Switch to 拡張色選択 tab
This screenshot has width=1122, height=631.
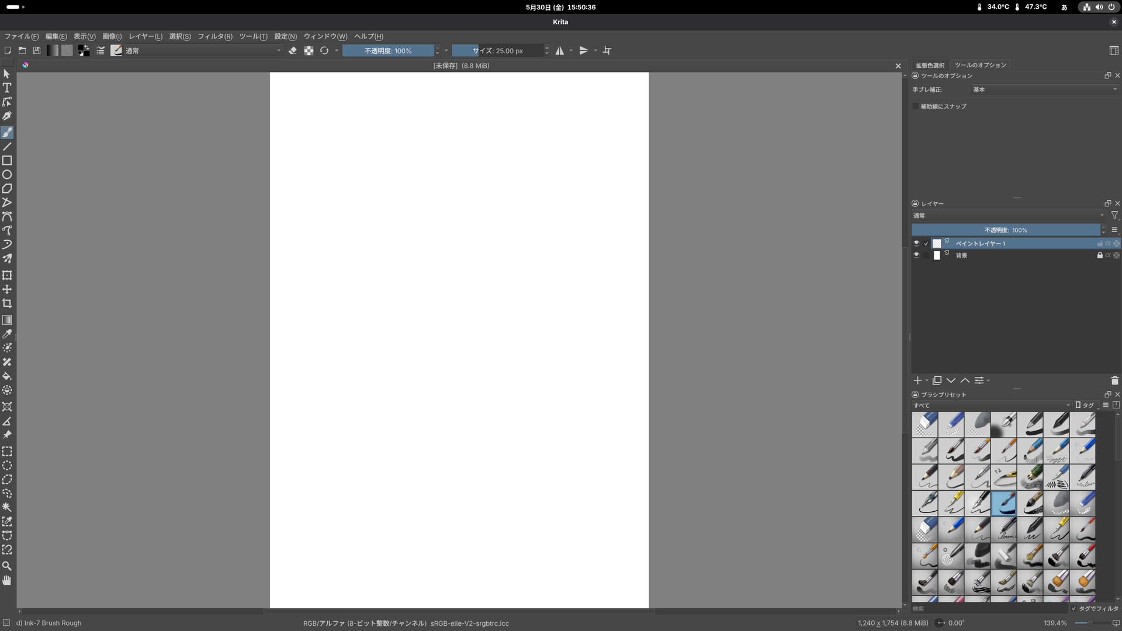[x=930, y=65]
